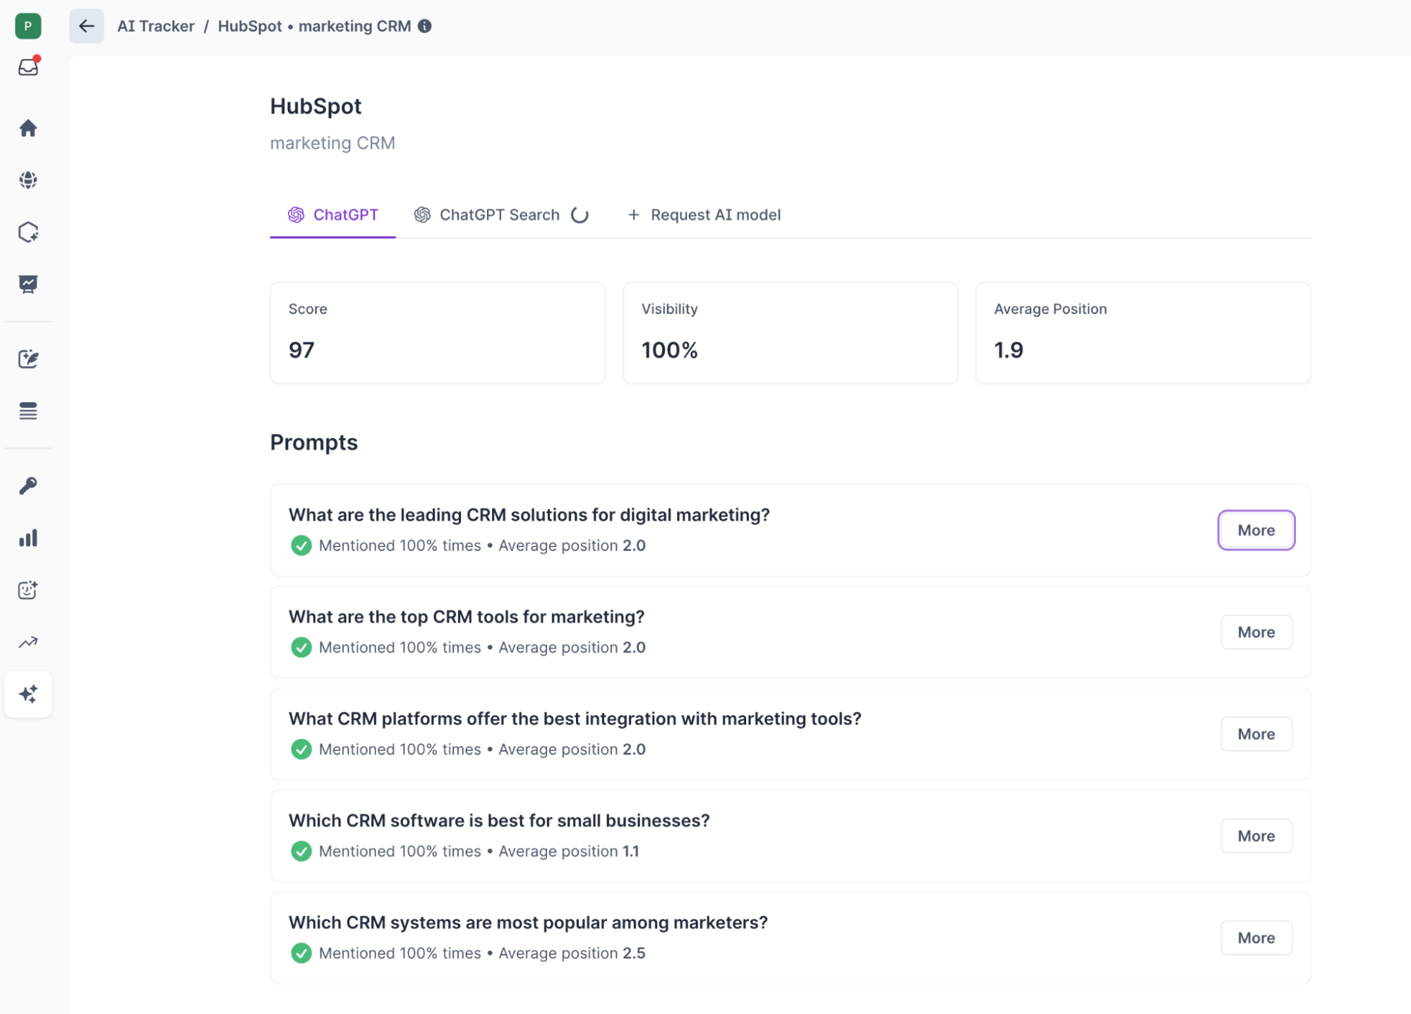Image resolution: width=1411 pixels, height=1014 pixels.
Task: Click the presentation chart sidebar icon
Action: pyautogui.click(x=28, y=284)
